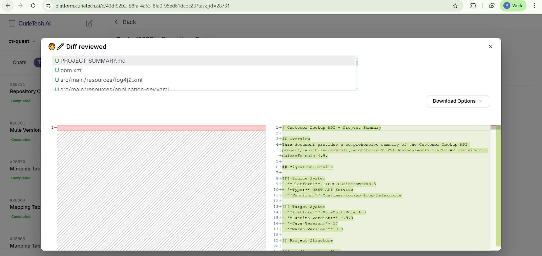Viewport: 542px width, 256px height.
Task: Click the '**Runtime Version:** 4.9.3' line
Action: (x=318, y=218)
